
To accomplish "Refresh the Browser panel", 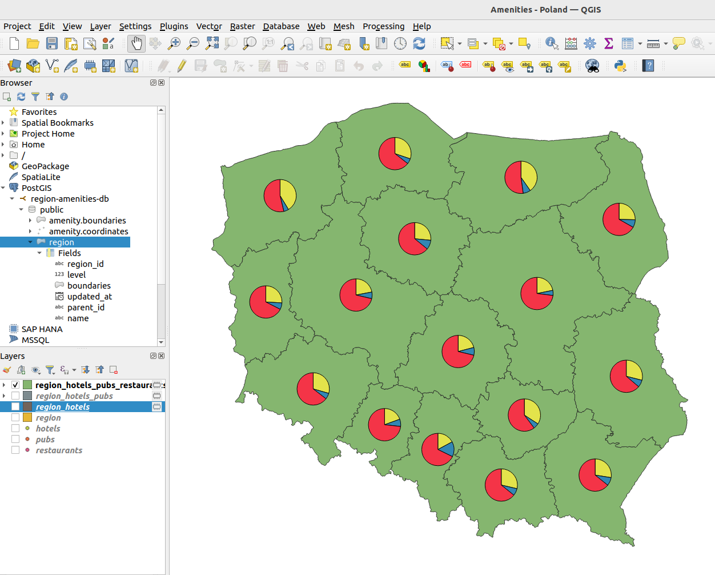I will pyautogui.click(x=21, y=97).
